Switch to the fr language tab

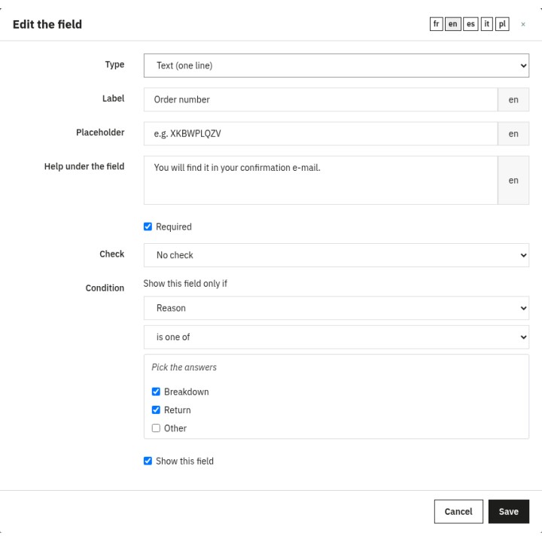tap(436, 24)
